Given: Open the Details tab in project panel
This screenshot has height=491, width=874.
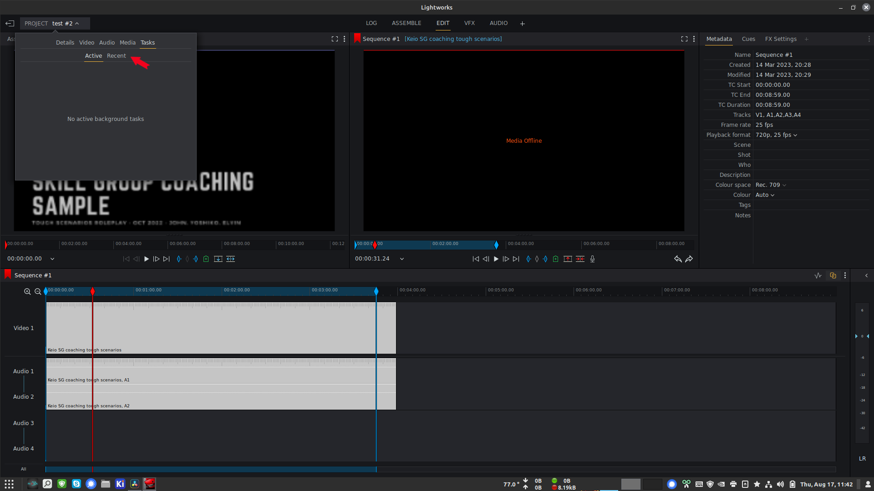Looking at the screenshot, I should click(65, 42).
